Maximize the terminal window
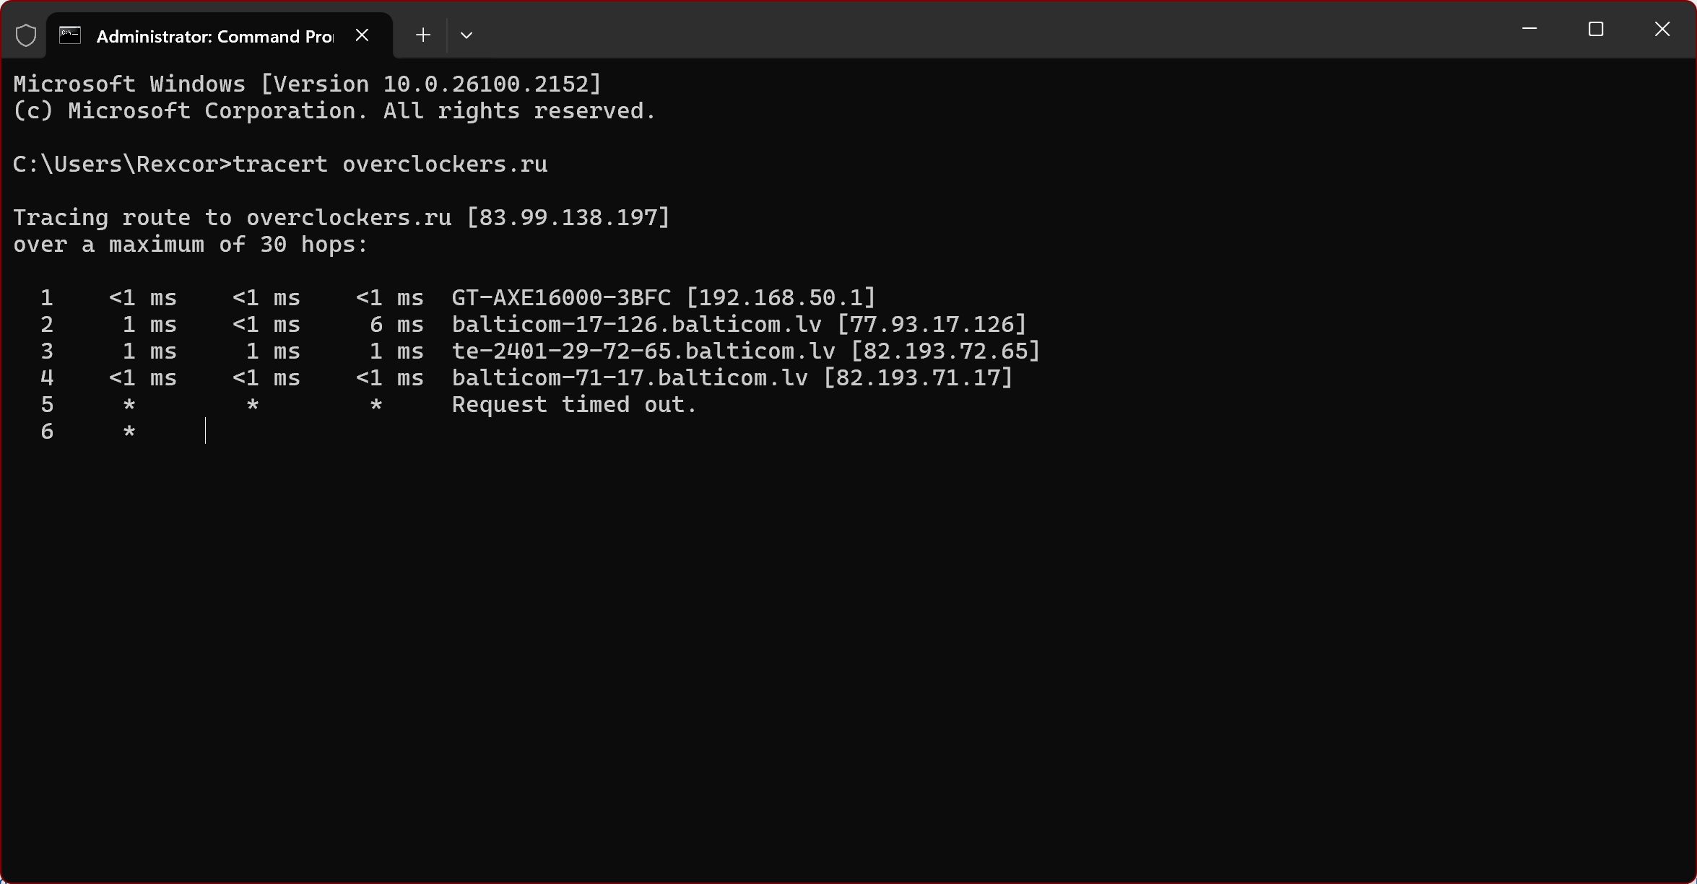Screen dimensions: 1697x884 (x=1596, y=30)
